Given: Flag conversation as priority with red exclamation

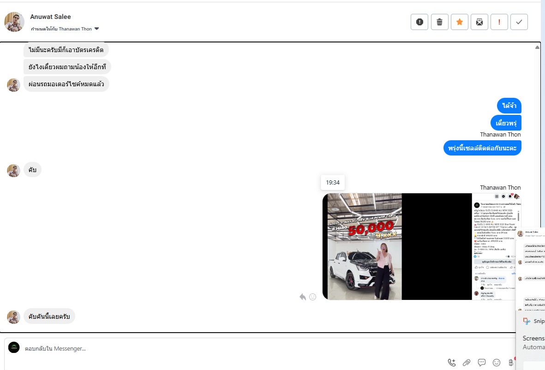Looking at the screenshot, I should 499,22.
